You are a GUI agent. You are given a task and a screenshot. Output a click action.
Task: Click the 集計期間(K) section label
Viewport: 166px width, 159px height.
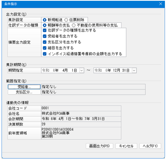(x=16, y=65)
